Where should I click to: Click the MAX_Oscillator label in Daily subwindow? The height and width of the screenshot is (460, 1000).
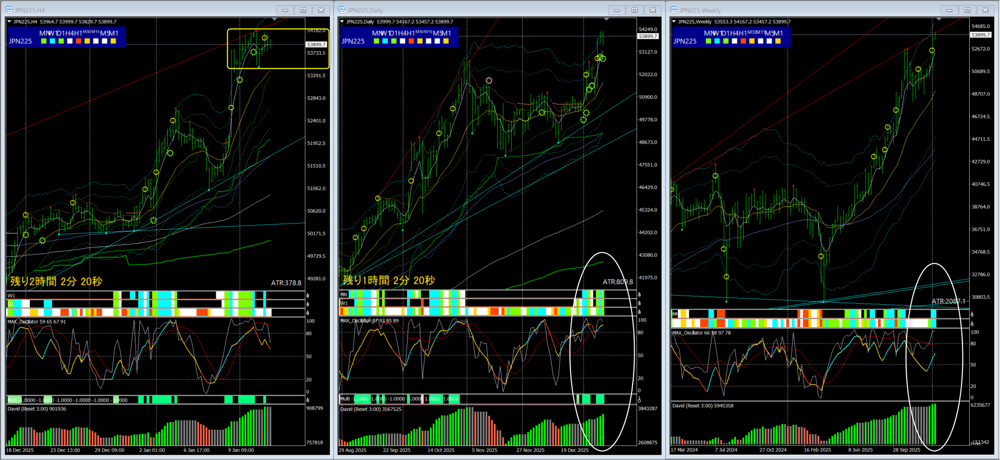coord(355,321)
